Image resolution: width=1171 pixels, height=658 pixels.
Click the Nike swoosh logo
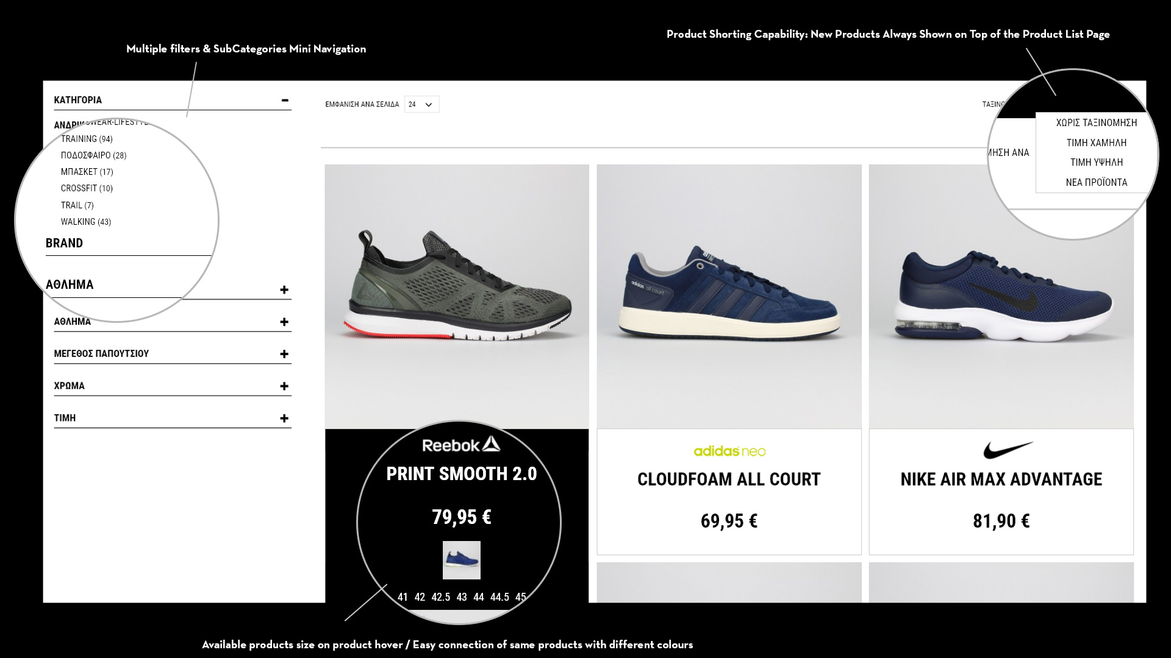tap(1008, 450)
